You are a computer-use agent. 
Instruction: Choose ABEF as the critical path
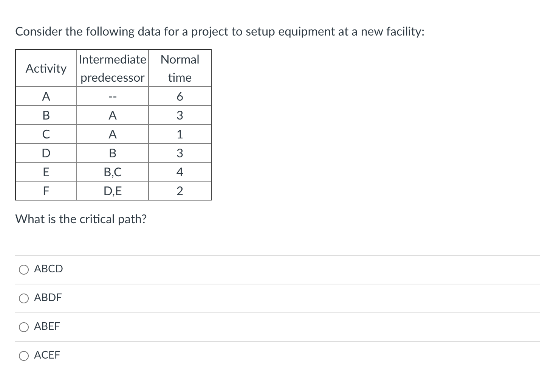(x=24, y=327)
